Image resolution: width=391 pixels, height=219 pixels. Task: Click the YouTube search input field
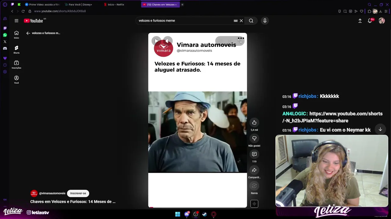(185, 21)
